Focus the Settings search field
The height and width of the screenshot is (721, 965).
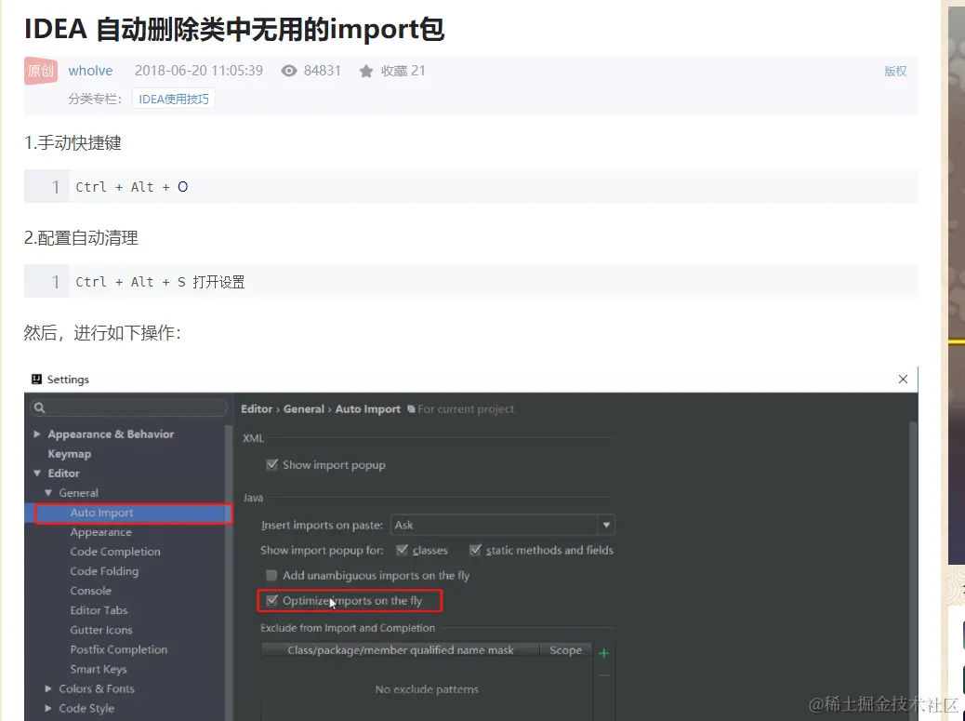(x=129, y=407)
